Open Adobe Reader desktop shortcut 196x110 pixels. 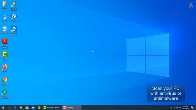[x=5, y=43]
